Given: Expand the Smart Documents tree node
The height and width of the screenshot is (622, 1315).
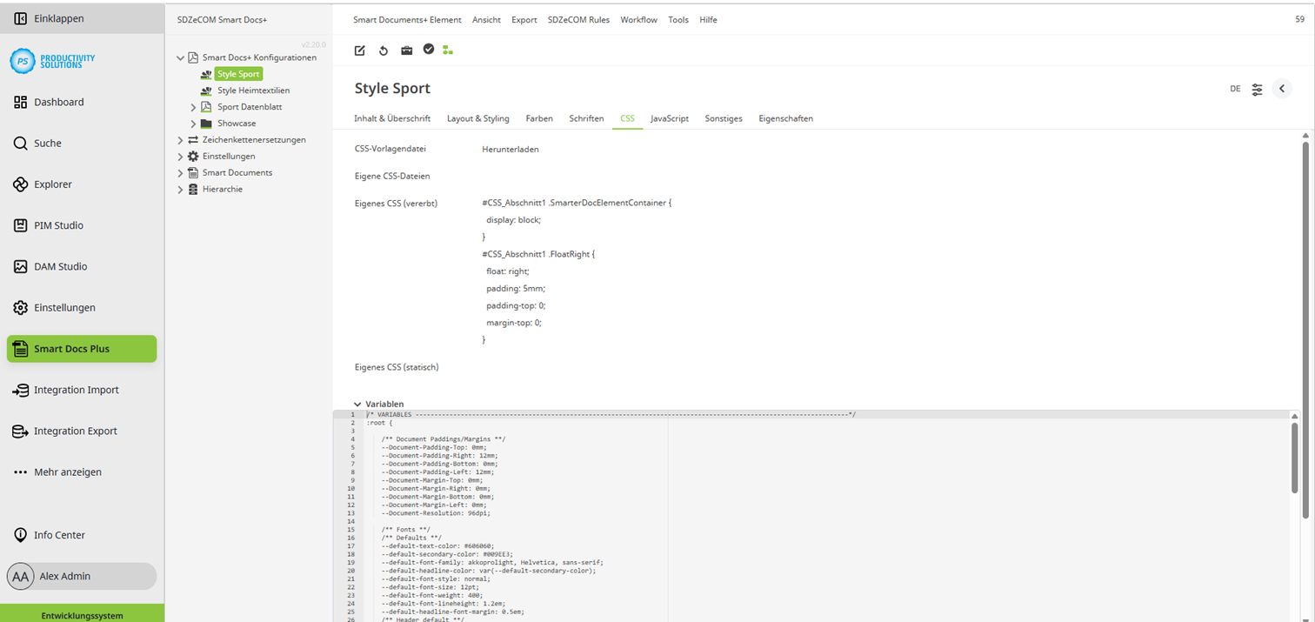Looking at the screenshot, I should point(181,173).
